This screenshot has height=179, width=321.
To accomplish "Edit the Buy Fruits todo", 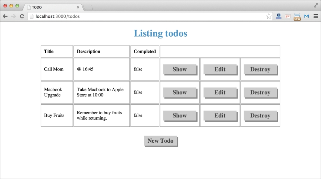I will 220,115.
